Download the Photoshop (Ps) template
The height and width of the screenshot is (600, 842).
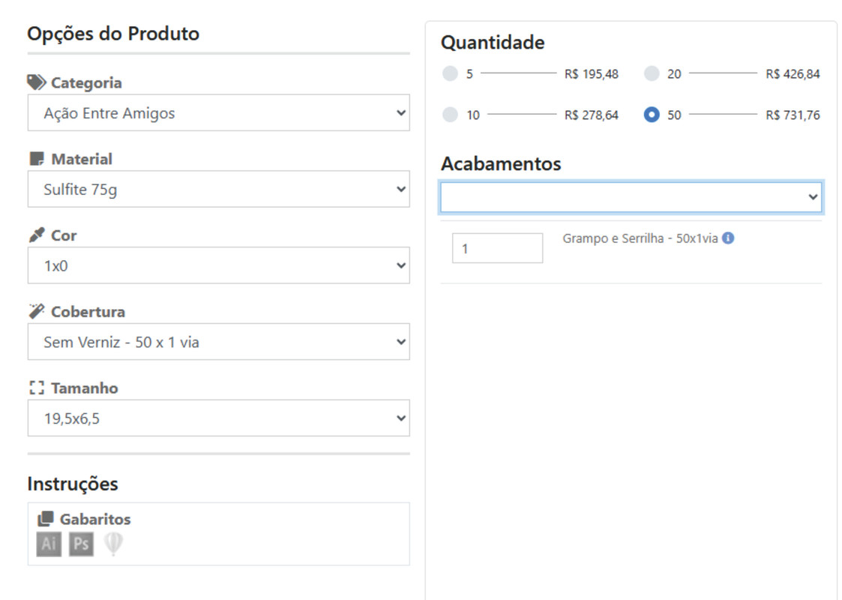click(x=81, y=544)
